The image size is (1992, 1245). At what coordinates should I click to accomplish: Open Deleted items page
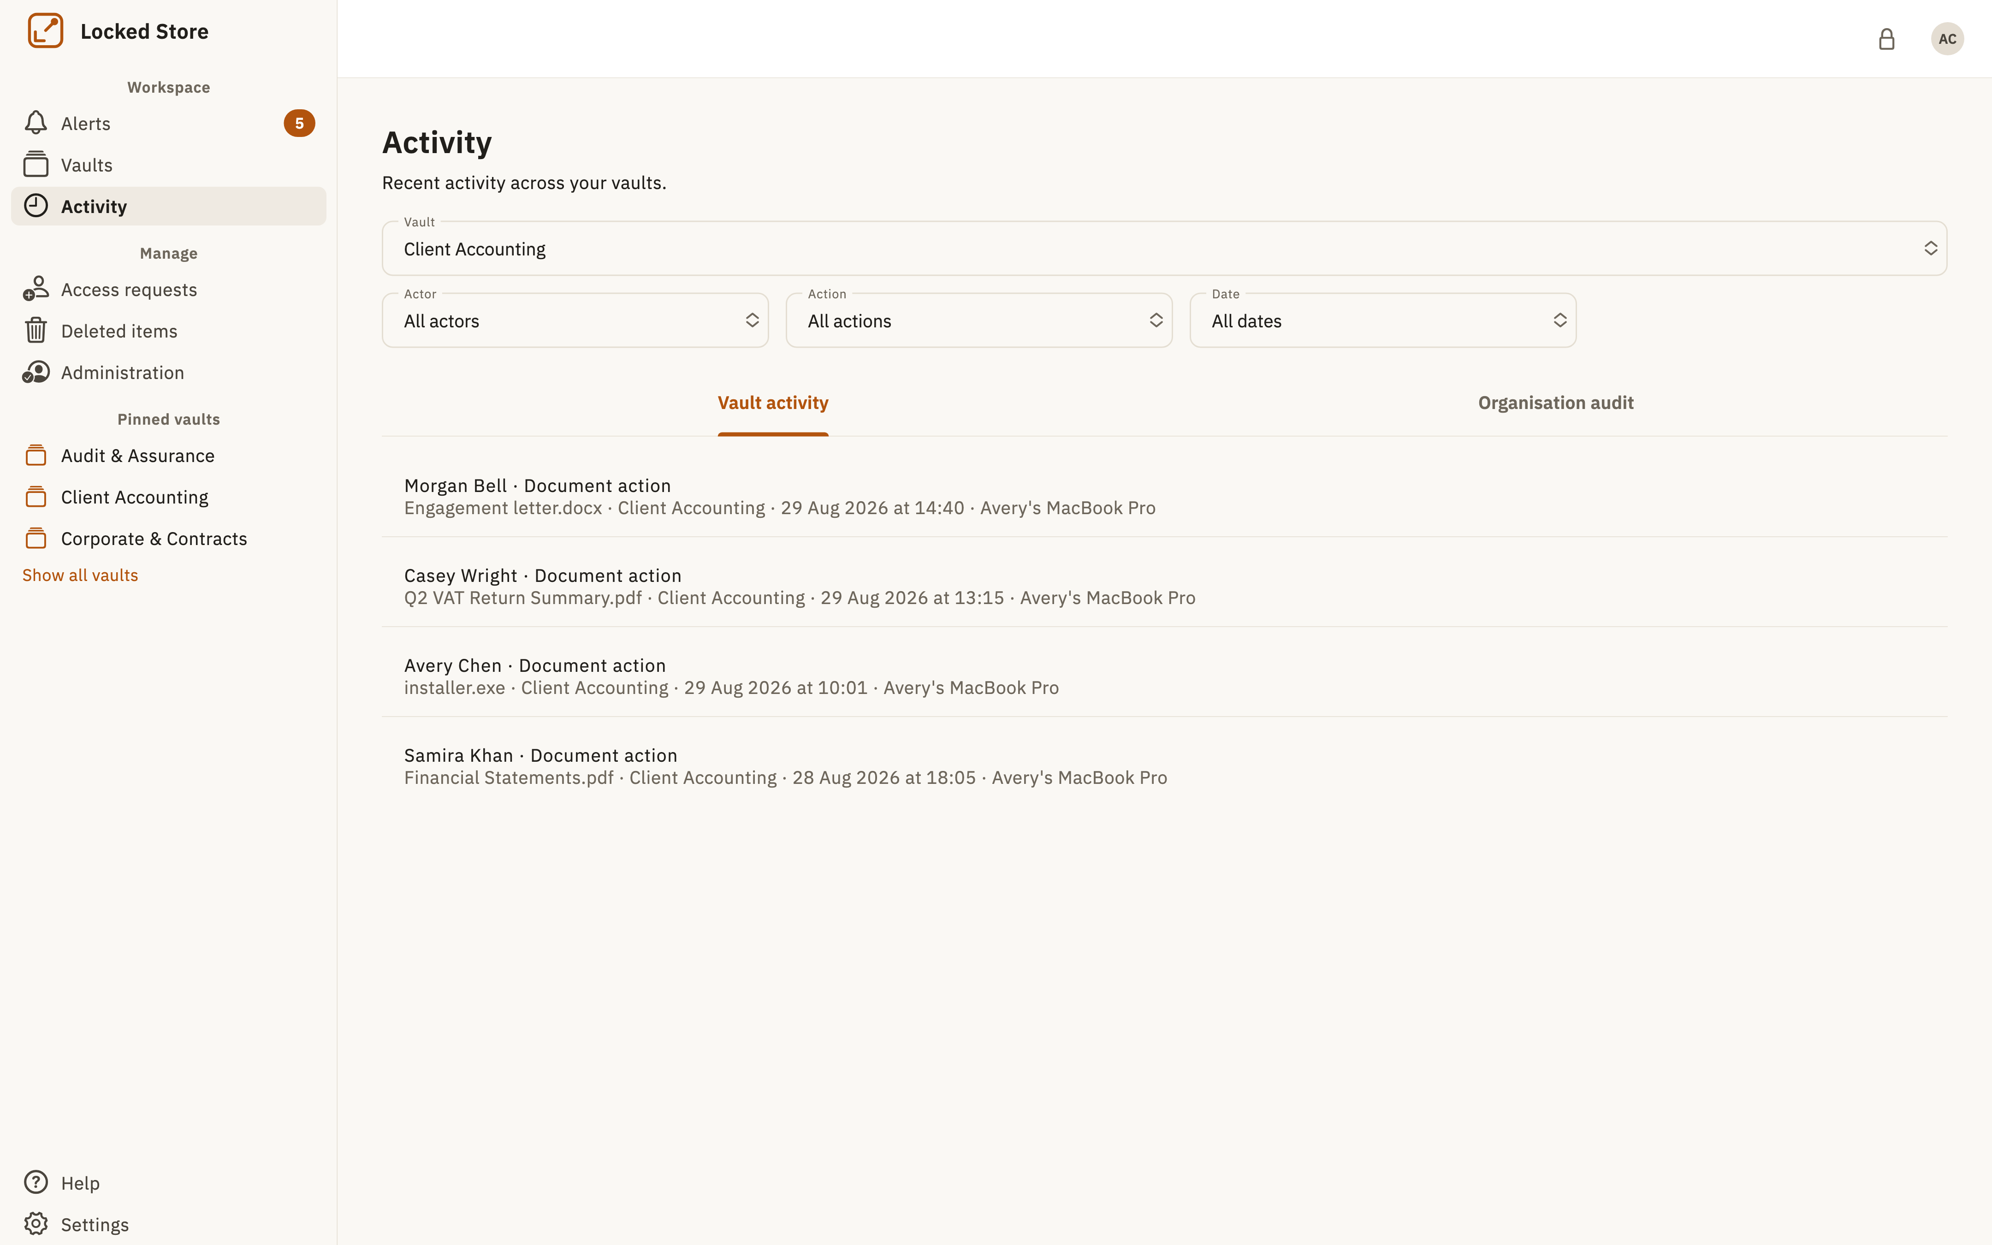pos(169,331)
